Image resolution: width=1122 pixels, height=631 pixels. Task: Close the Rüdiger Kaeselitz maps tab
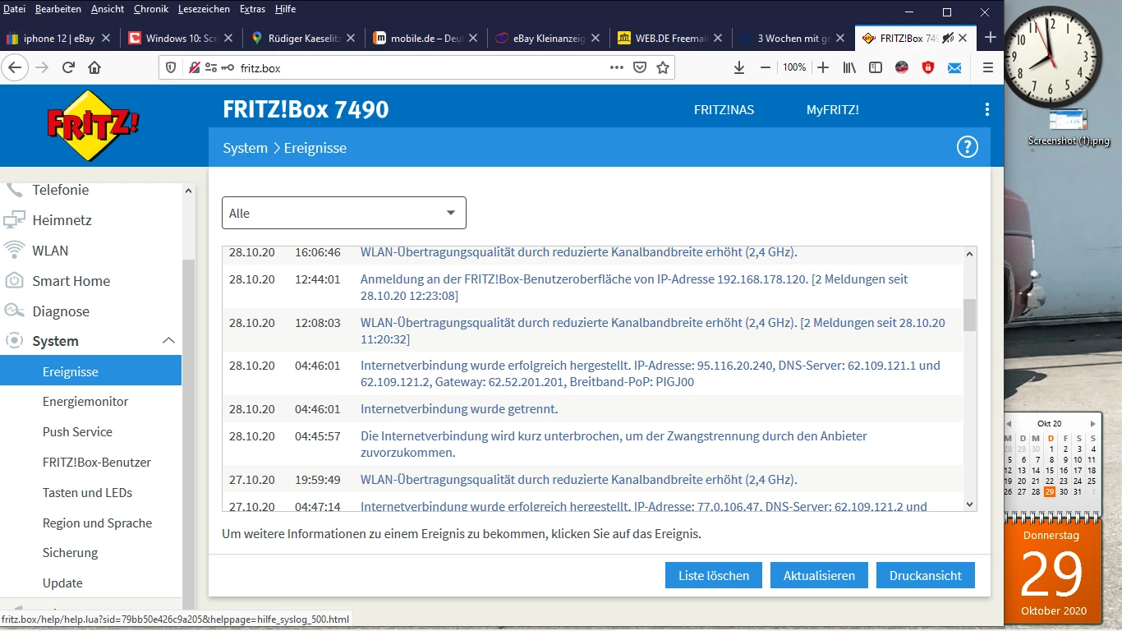click(x=351, y=38)
